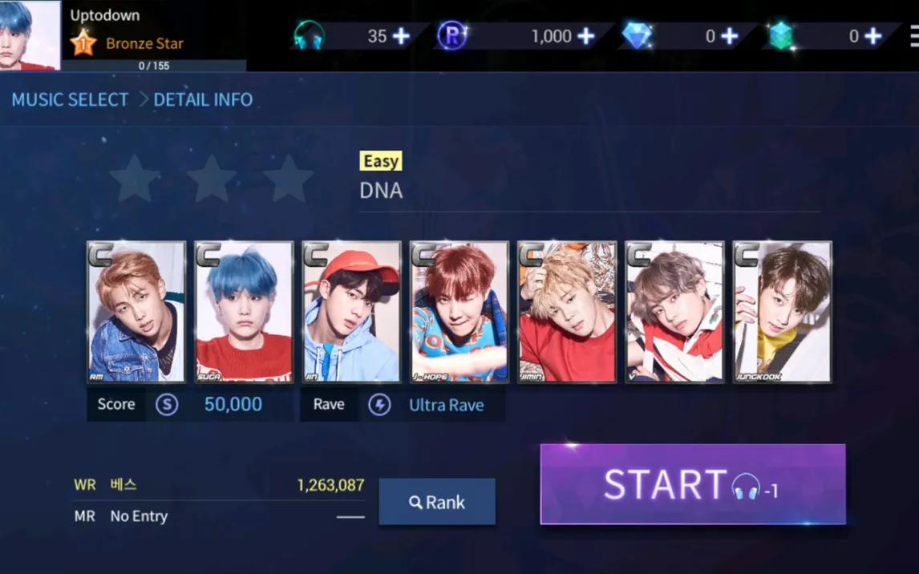Image resolution: width=919 pixels, height=574 pixels.
Task: Tap the purple R points icon
Action: click(x=451, y=36)
